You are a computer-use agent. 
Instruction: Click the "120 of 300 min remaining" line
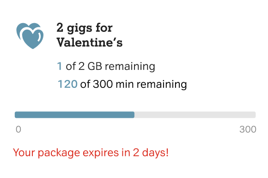[122, 84]
